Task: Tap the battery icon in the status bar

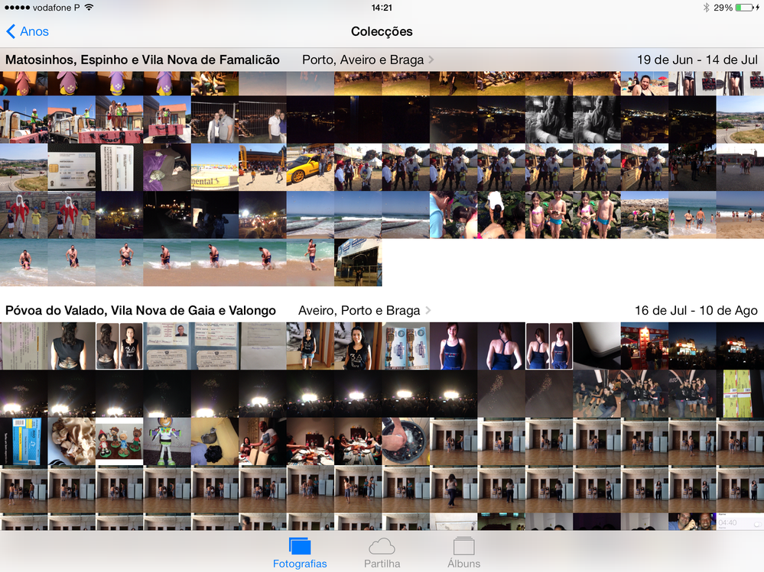Action: tap(743, 8)
